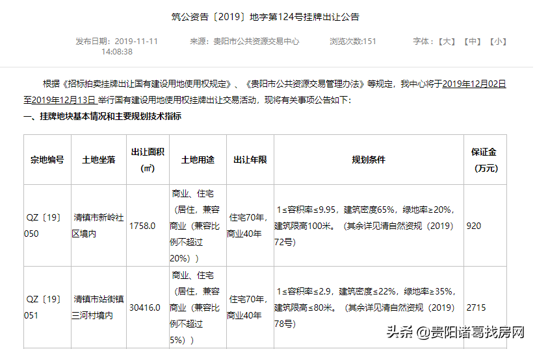Click the 土地用途 column header
The image size is (535, 349).
[x=198, y=160]
